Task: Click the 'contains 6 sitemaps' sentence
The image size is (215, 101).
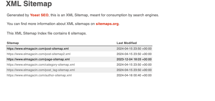Action: (47, 33)
